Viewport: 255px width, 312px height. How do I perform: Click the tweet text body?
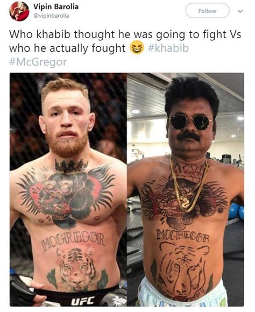(125, 48)
